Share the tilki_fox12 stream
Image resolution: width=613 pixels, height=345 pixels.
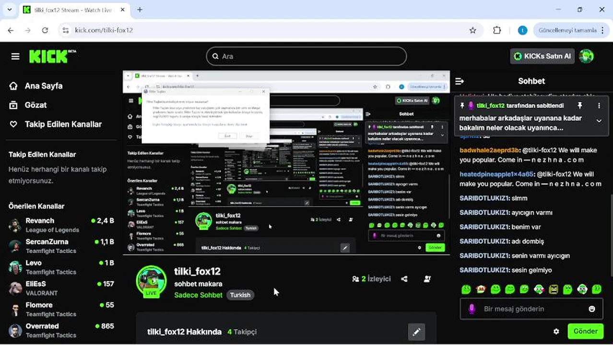pos(404,279)
